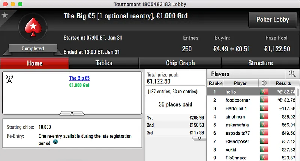The width and height of the screenshot is (300, 161).
Task: Click the globe country column header
Action: (x=264, y=83)
